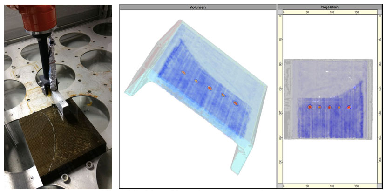386x191 pixels.
Task: Click the 100 mark on Projektion bottom ruler
Action: [332, 185]
